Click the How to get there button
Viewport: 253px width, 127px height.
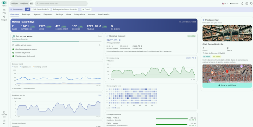pyautogui.click(x=227, y=85)
